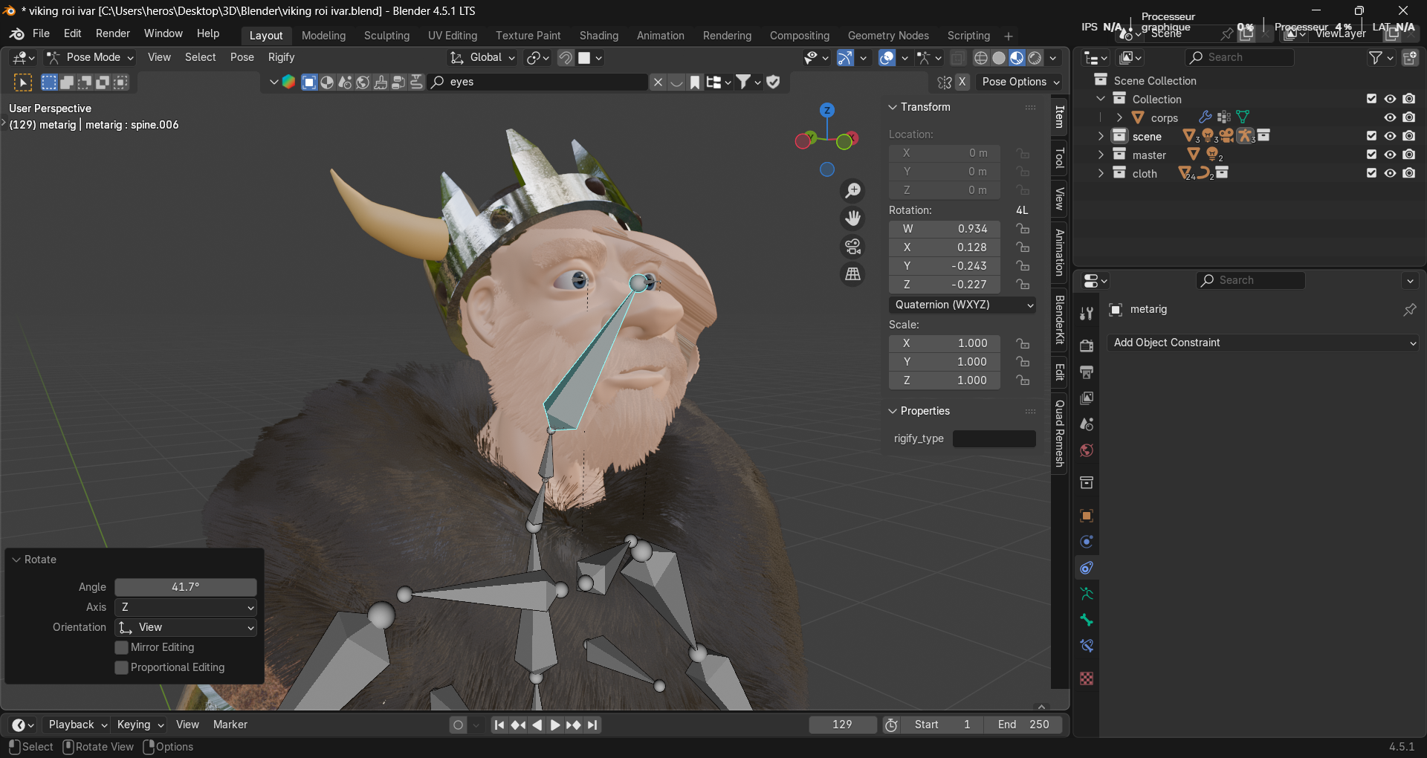The width and height of the screenshot is (1427, 758).
Task: Enable the Proportional Editing checkbox
Action: click(122, 667)
